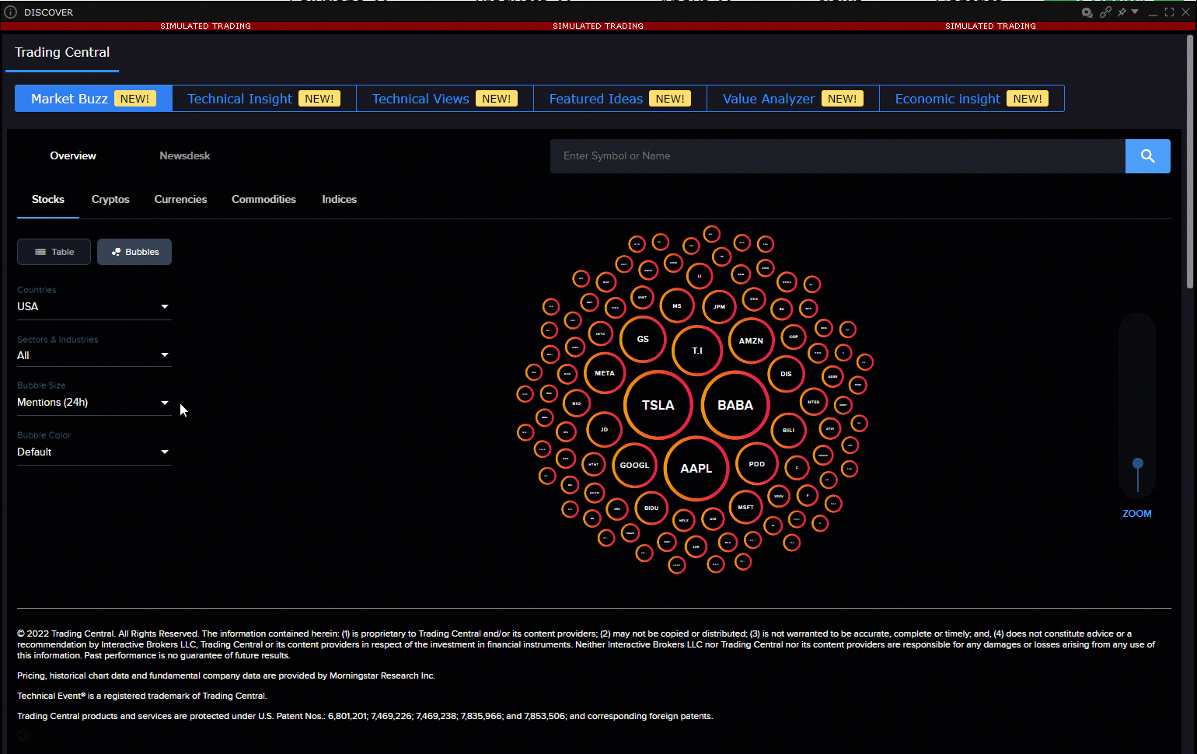The height and width of the screenshot is (754, 1197).
Task: Click the ADBE bubble
Action: coord(832,376)
